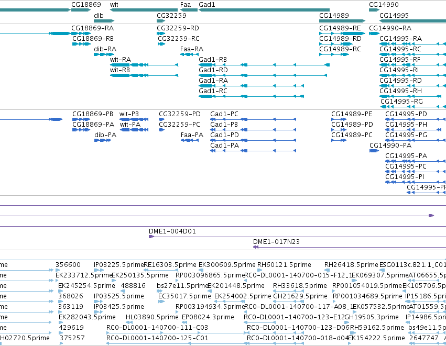
Task: Select transcript CG18869-RA
Action: click(x=81, y=34)
